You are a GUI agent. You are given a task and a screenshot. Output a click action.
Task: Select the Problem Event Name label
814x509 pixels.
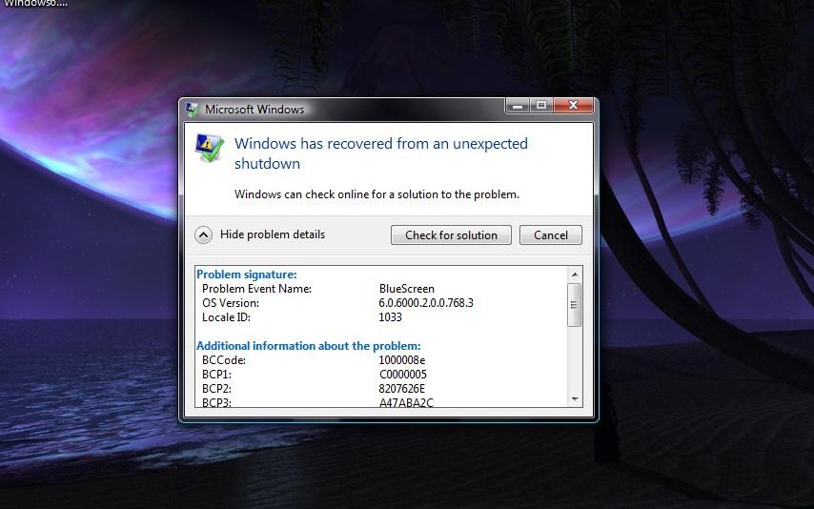pyautogui.click(x=257, y=289)
